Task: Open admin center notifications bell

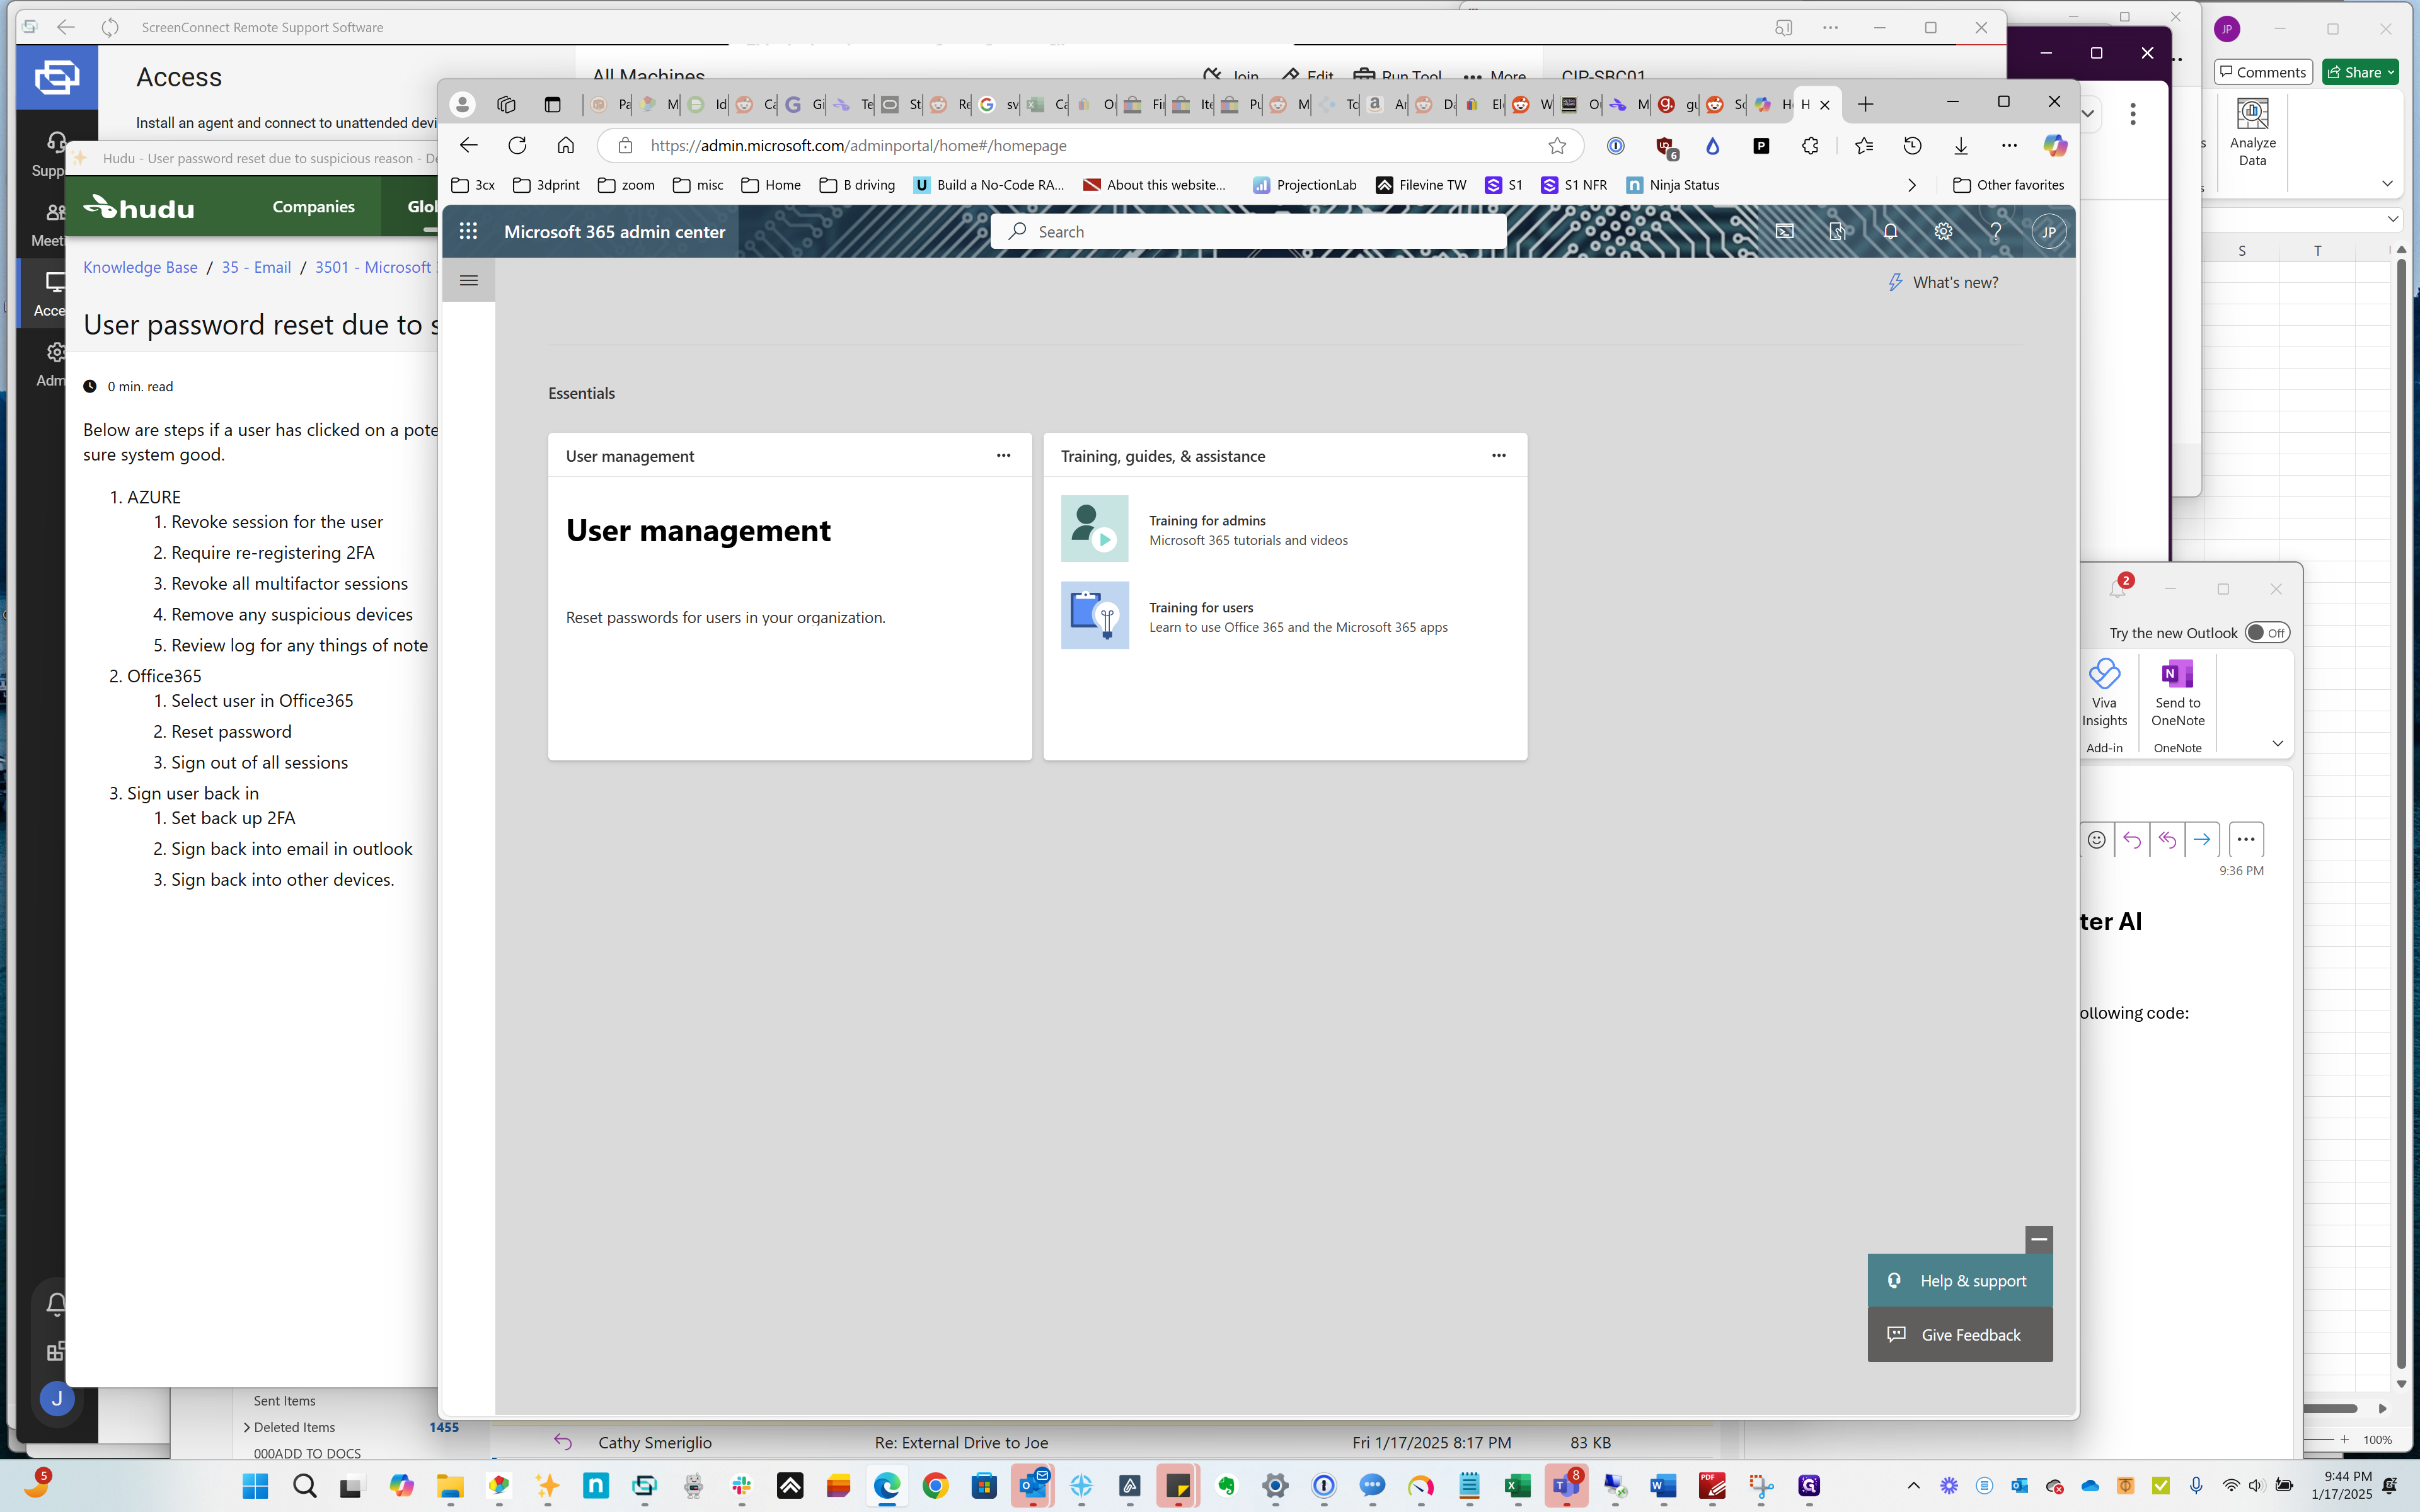Action: point(1890,231)
